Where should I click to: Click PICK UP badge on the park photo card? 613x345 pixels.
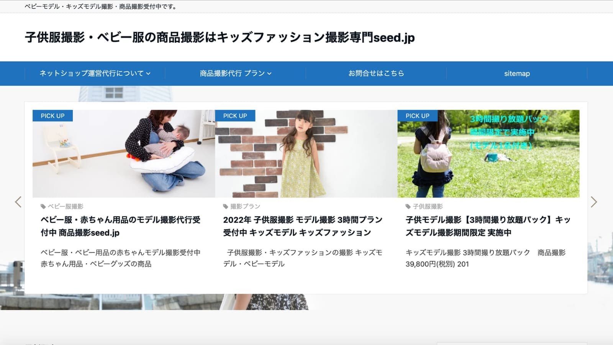(417, 116)
